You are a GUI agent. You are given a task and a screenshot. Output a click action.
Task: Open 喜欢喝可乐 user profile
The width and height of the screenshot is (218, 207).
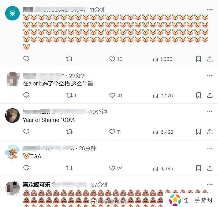pos(36,185)
